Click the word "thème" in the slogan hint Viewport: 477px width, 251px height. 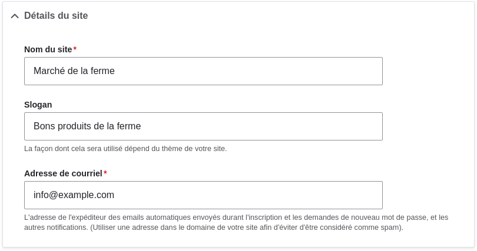point(173,149)
